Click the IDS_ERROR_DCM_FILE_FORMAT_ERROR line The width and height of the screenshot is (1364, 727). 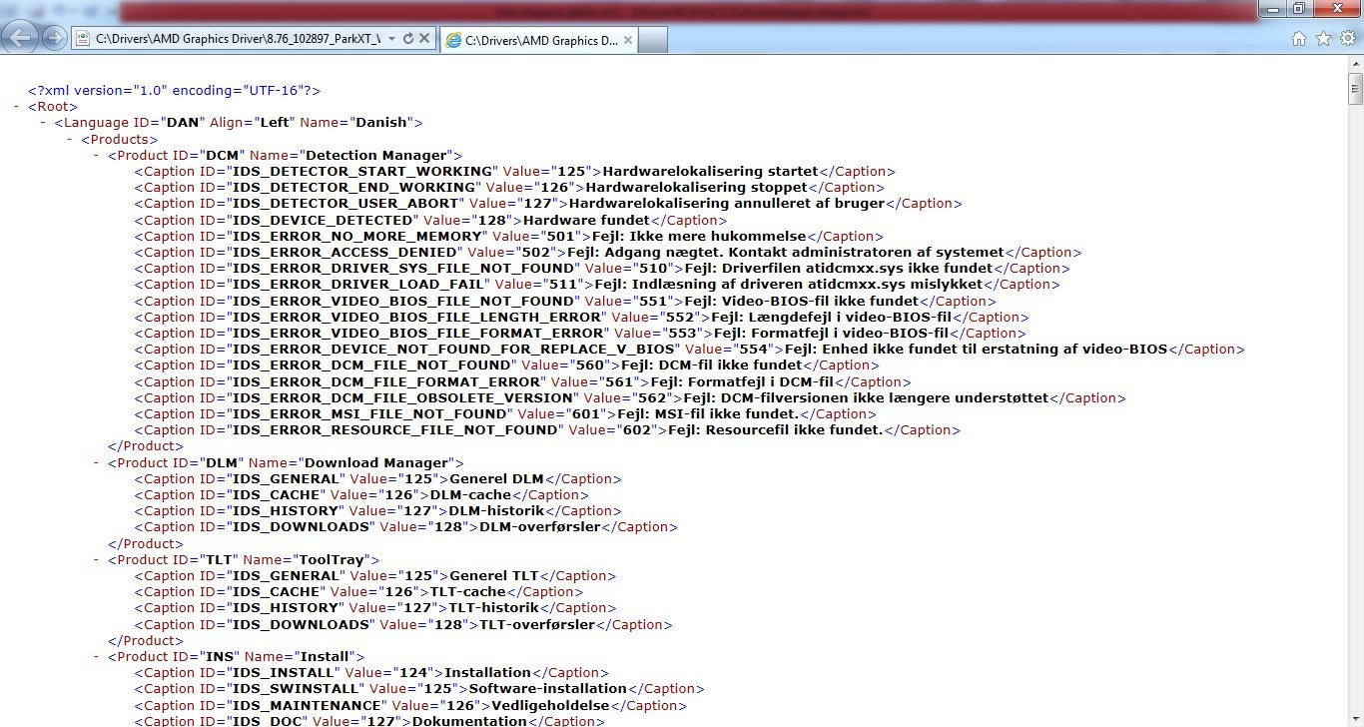click(523, 381)
